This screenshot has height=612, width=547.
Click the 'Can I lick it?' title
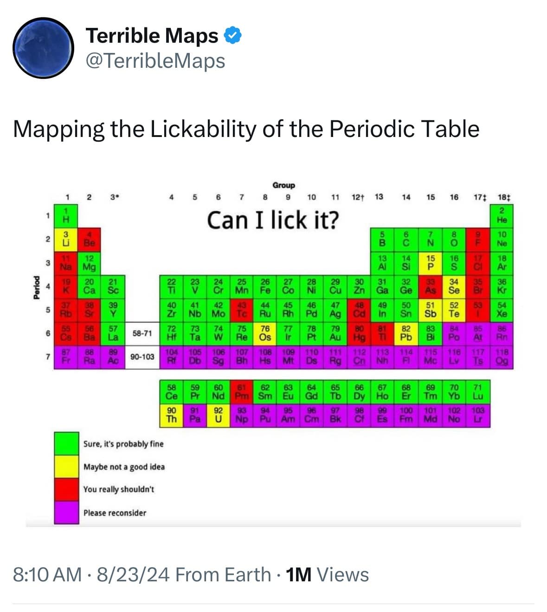point(273,220)
